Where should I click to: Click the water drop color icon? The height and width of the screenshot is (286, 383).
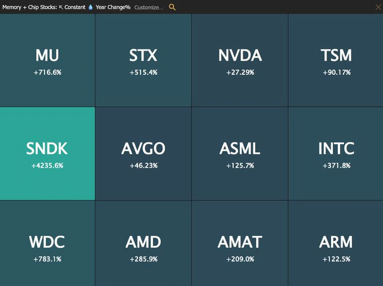(91, 7)
